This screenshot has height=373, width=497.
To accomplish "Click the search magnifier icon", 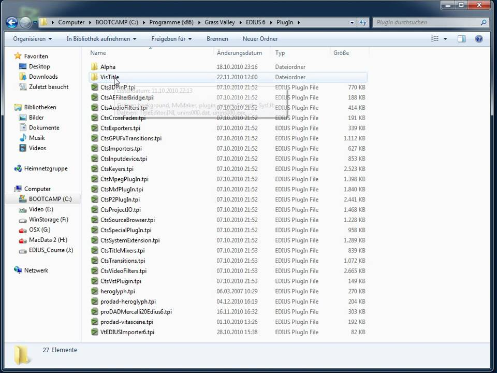I will pyautogui.click(x=484, y=22).
